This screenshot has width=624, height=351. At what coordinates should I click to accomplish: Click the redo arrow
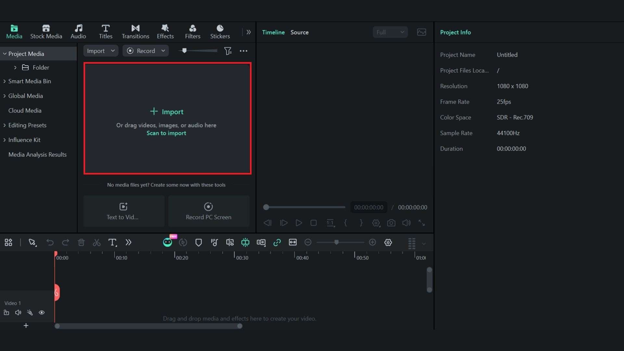click(x=66, y=242)
